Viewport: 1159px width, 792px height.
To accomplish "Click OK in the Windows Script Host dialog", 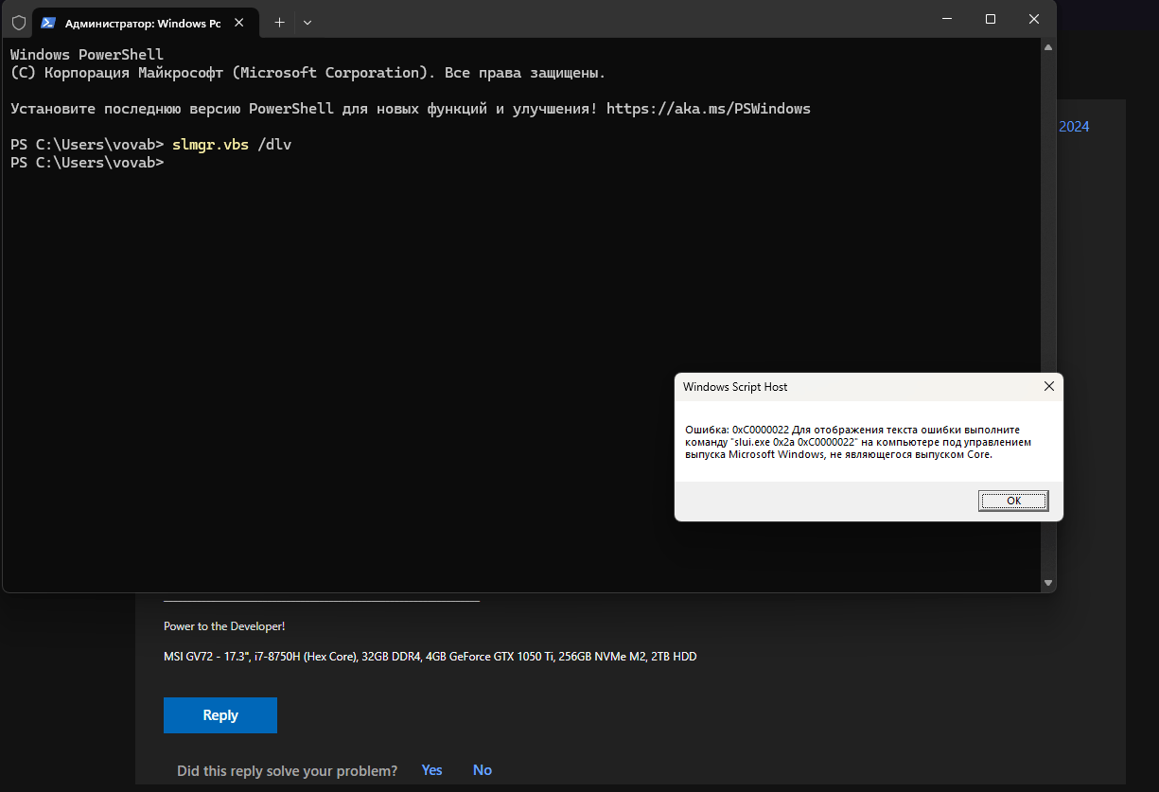I will pos(1013,501).
